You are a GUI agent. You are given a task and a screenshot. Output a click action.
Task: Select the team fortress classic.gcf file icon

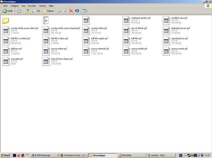[46, 61]
